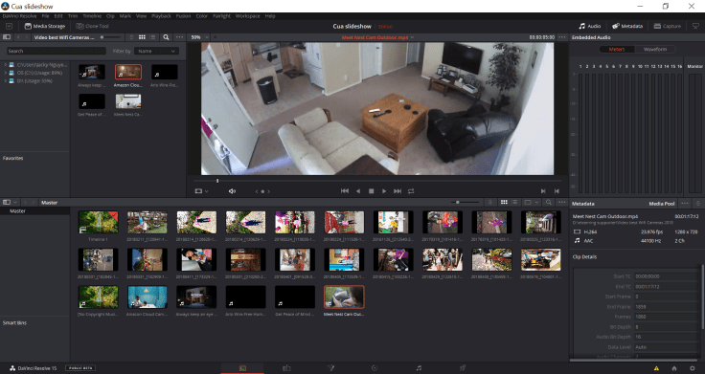Image resolution: width=705 pixels, height=374 pixels.
Task: Switch to the Fusion page icon
Action: coord(330,368)
